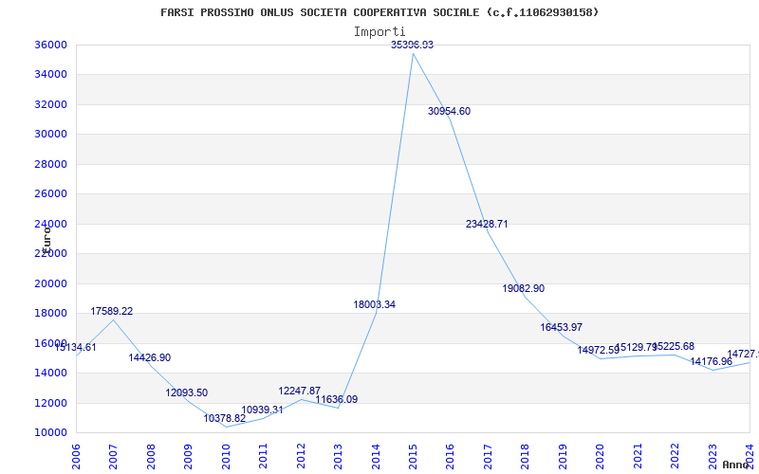The height and width of the screenshot is (474, 759).
Task: Click the y-axis tick 28000
Action: coord(50,164)
